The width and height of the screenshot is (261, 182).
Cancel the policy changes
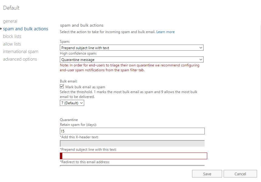click(240, 174)
